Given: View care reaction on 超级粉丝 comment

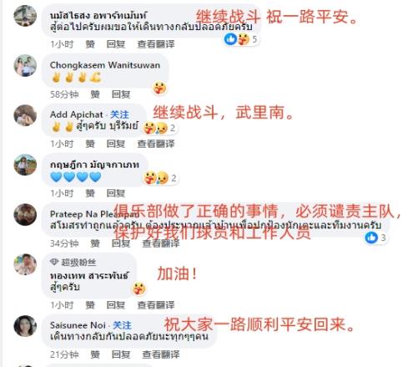Looking at the screenshot, I should coord(139,289).
